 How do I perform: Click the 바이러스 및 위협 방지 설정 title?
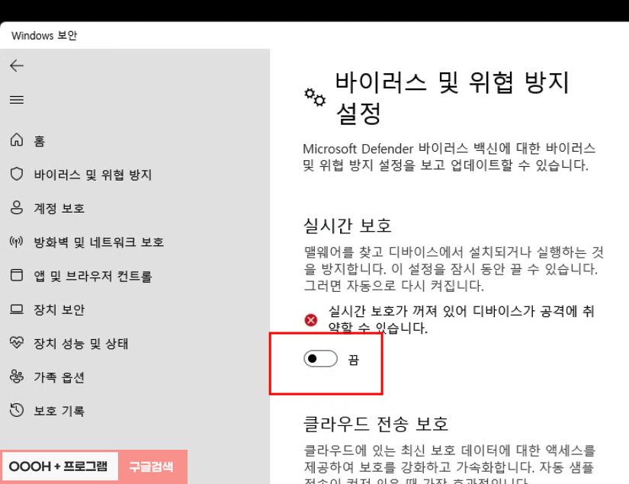point(452,98)
